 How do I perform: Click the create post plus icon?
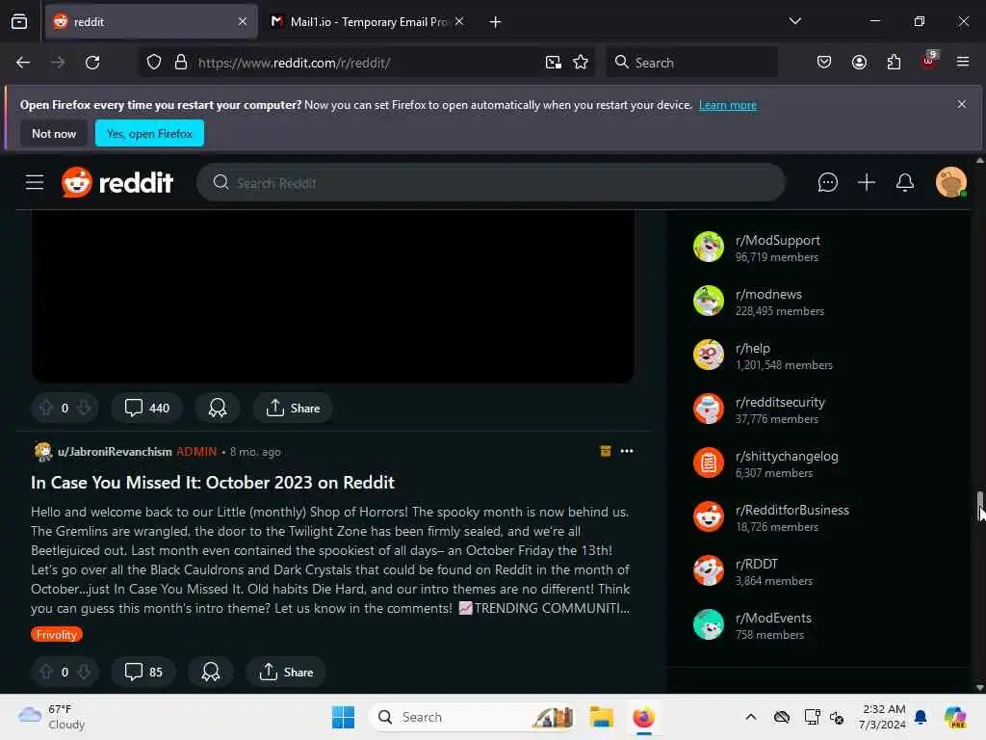click(x=867, y=182)
